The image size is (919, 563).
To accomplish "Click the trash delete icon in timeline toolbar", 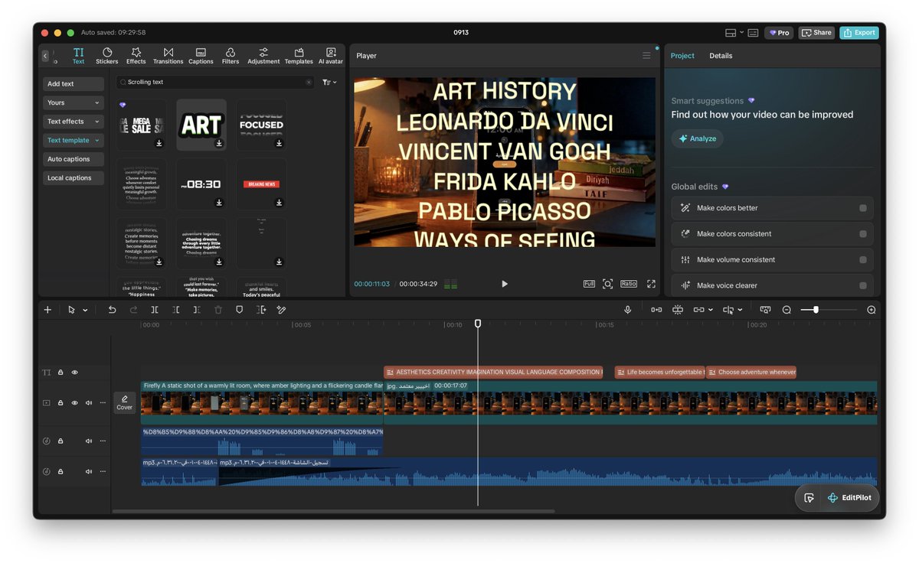I will (218, 310).
